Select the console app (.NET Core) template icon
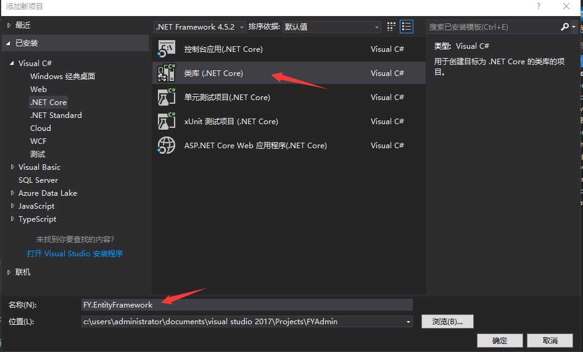 coord(166,49)
